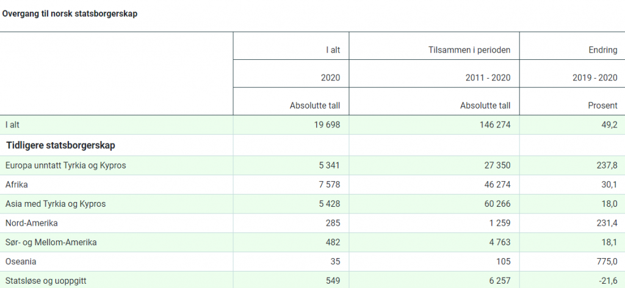The image size is (625, 288).
Task: Click the '2011 - 2020' period header cell
Action: (488, 77)
